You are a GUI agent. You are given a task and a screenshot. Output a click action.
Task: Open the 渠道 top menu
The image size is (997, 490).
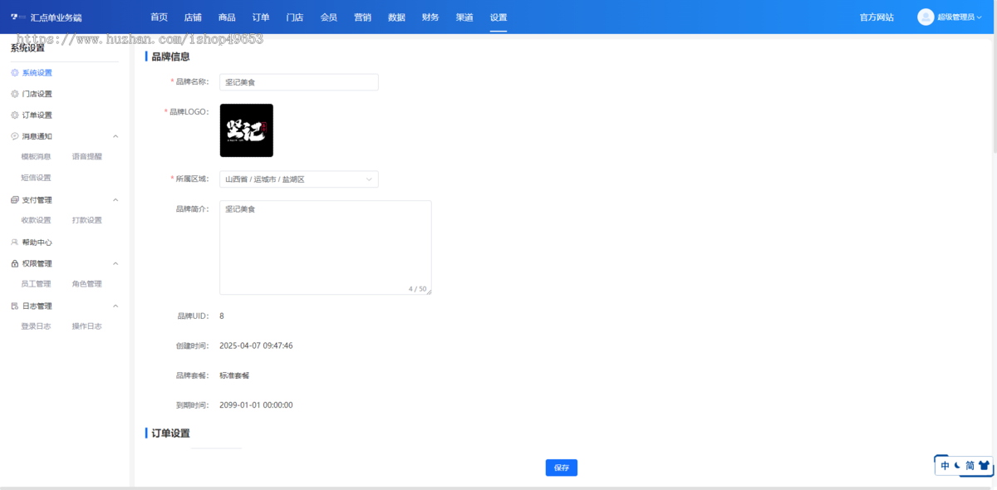pos(464,17)
